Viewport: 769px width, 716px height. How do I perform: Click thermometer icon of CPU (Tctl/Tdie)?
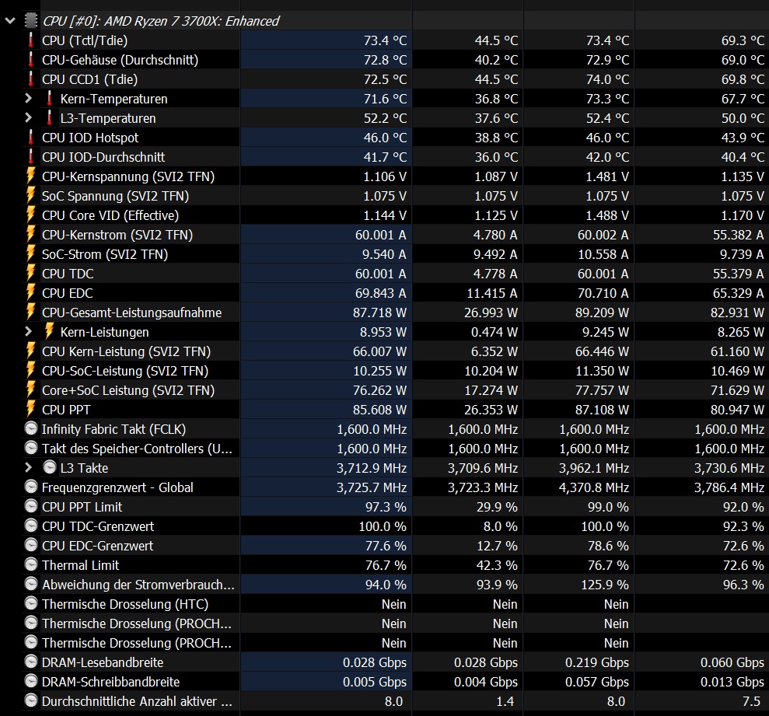point(31,40)
